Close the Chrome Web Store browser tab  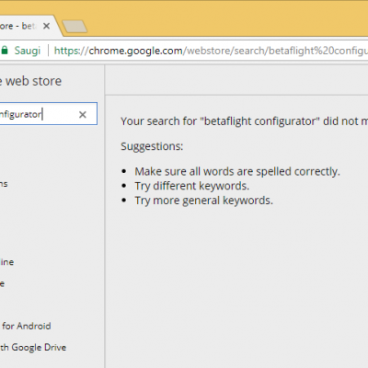point(46,26)
